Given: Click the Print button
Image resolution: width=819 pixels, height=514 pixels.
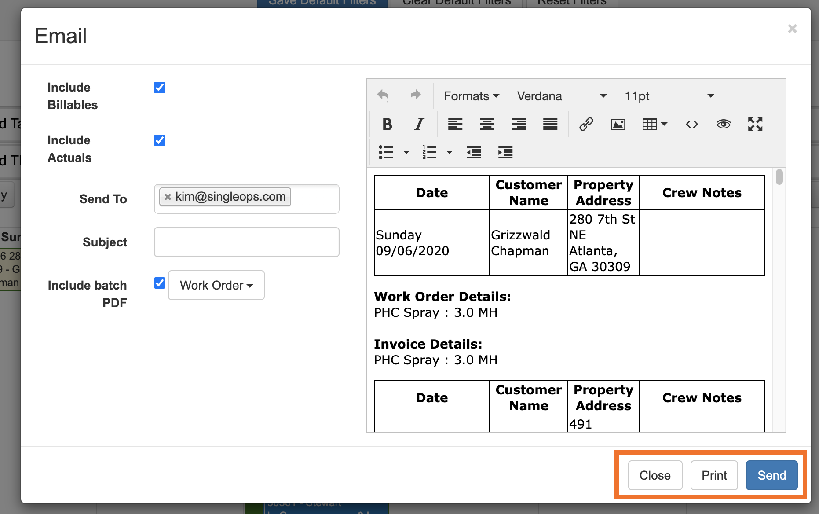Looking at the screenshot, I should 714,475.
